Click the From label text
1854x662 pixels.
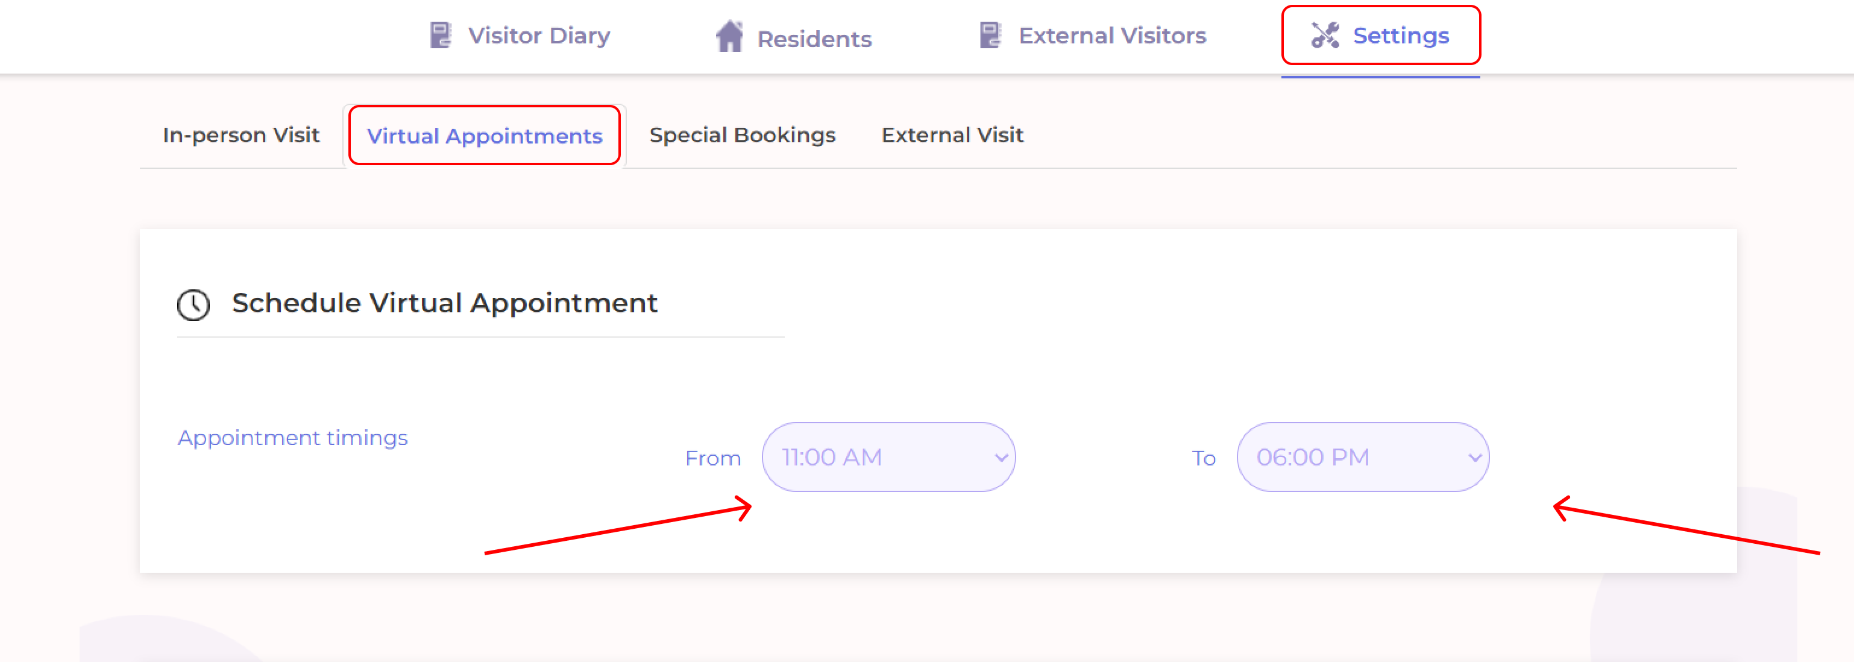[712, 458]
